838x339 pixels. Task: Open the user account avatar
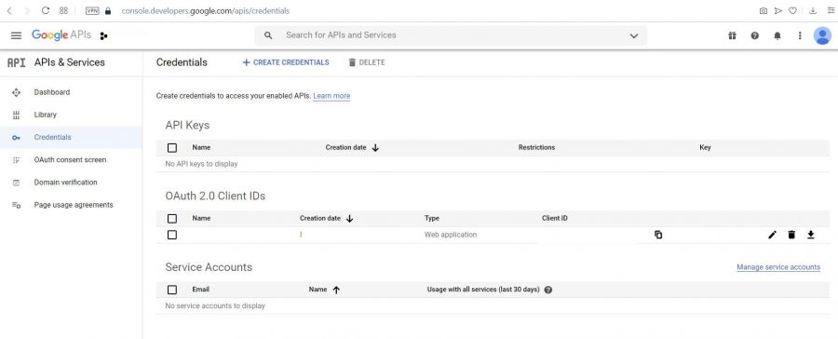pyautogui.click(x=822, y=35)
